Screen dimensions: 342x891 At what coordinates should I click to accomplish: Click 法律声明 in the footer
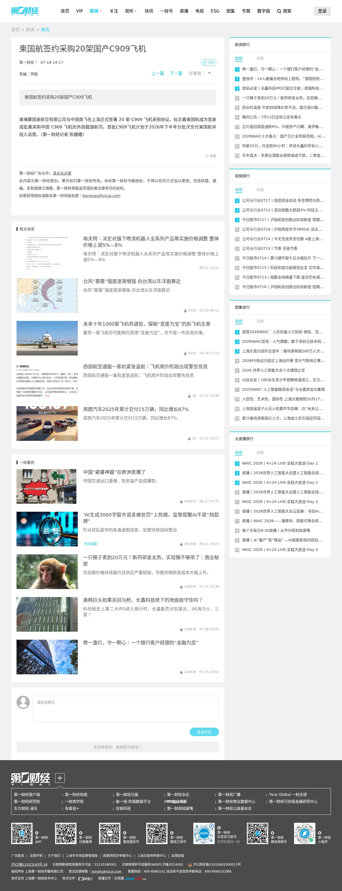point(36,856)
